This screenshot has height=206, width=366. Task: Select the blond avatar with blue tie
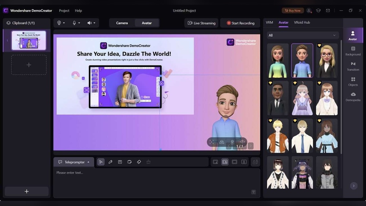click(x=302, y=136)
